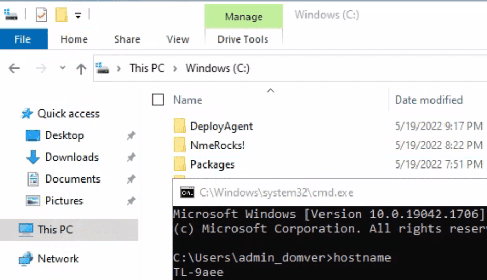Click the Properties icon in Quick Access Toolbar
This screenshot has width=487, height=280.
(41, 15)
